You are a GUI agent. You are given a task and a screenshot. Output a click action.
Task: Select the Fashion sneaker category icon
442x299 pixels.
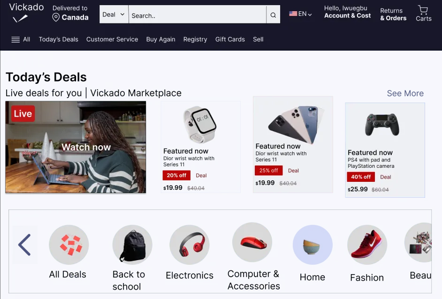(x=367, y=244)
